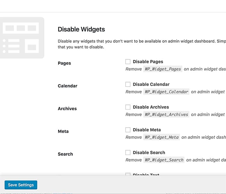Click the Disable Meta label text
Viewport: 226px width, 194px height.
[x=147, y=130]
